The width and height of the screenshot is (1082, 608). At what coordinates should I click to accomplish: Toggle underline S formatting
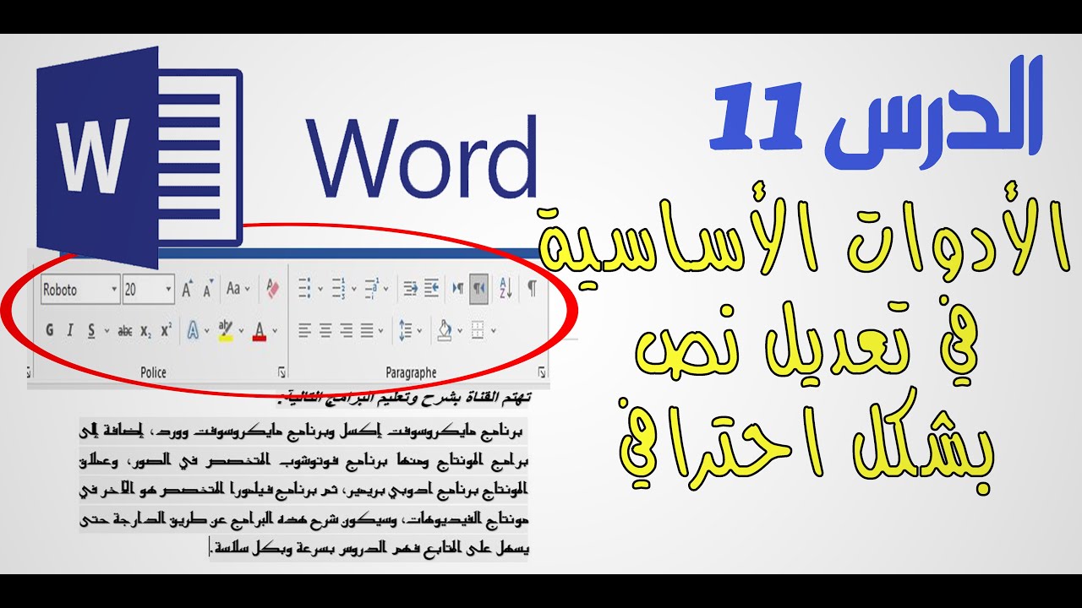coord(91,330)
